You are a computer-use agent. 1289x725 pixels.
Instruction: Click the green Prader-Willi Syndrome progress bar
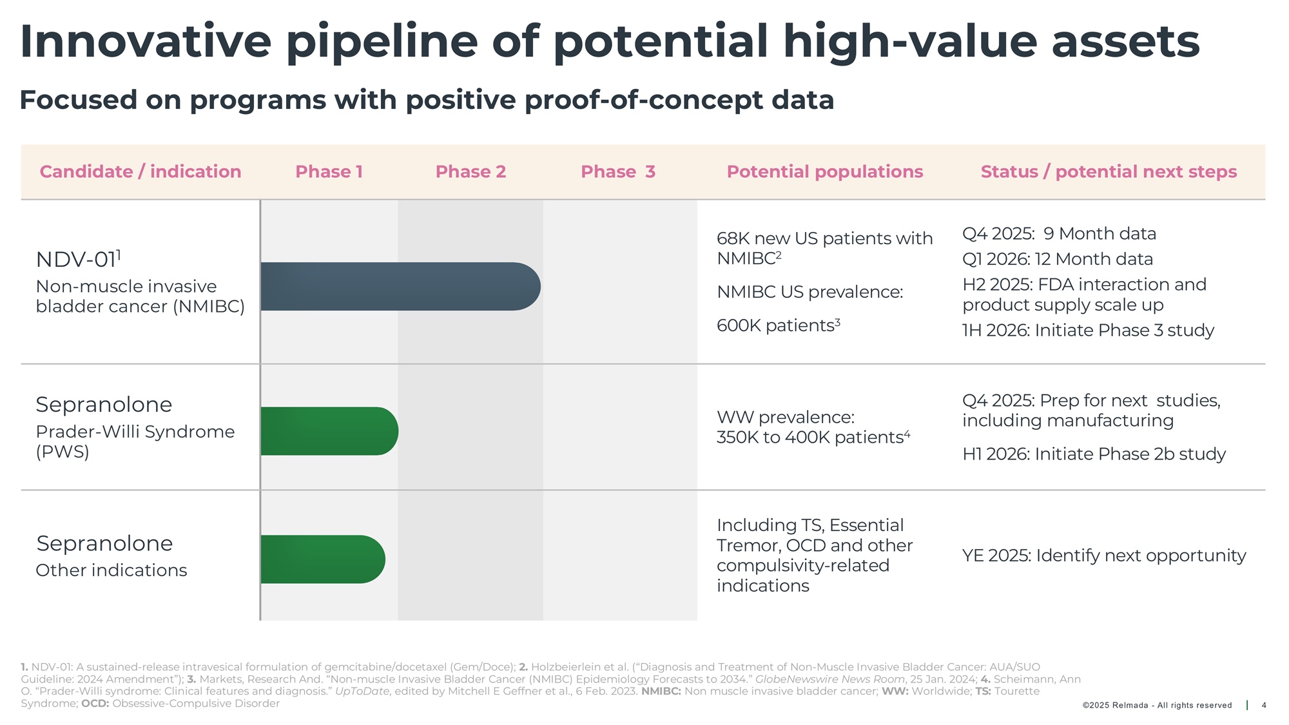pyautogui.click(x=329, y=431)
